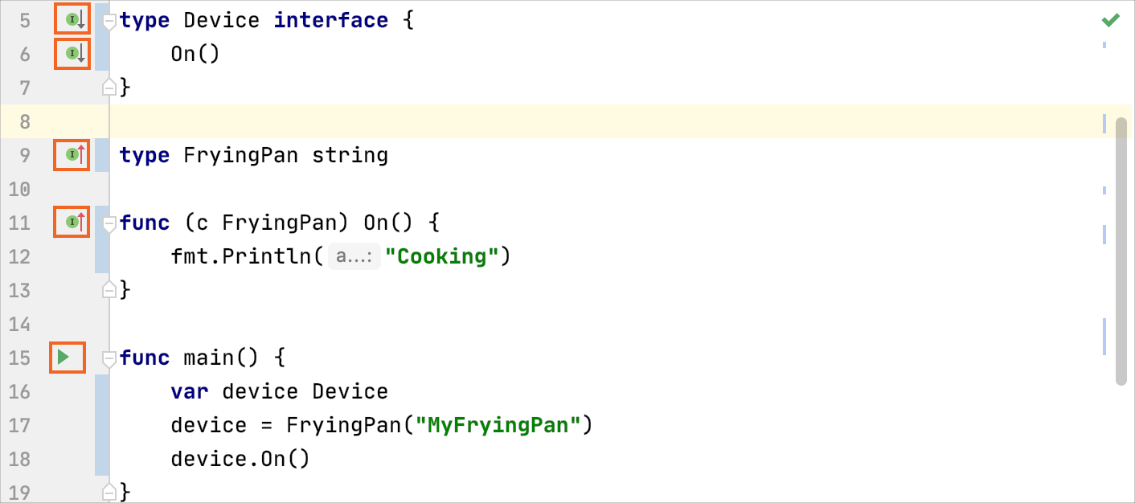1135x503 pixels.
Task: Click the collapsed parameter hint in fmt.Println
Action: [x=354, y=257]
